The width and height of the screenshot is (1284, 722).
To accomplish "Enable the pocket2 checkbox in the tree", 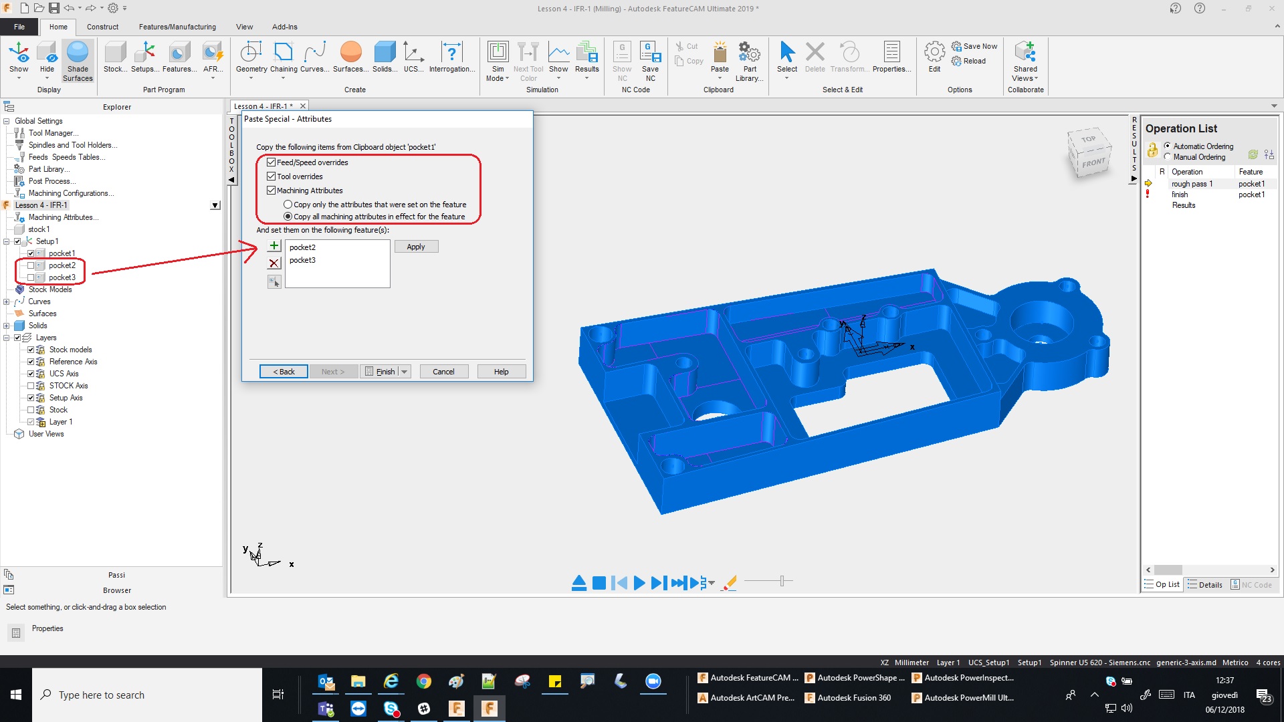I will click(31, 265).
